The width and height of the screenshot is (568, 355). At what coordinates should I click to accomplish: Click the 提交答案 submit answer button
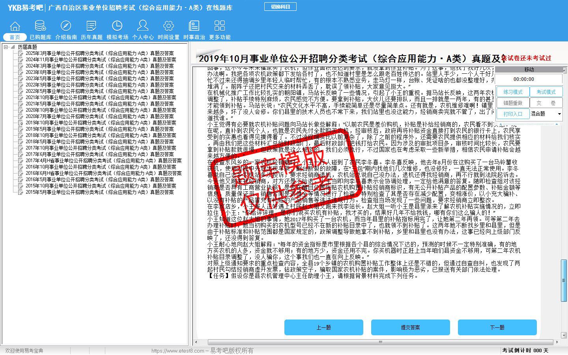[x=410, y=327]
